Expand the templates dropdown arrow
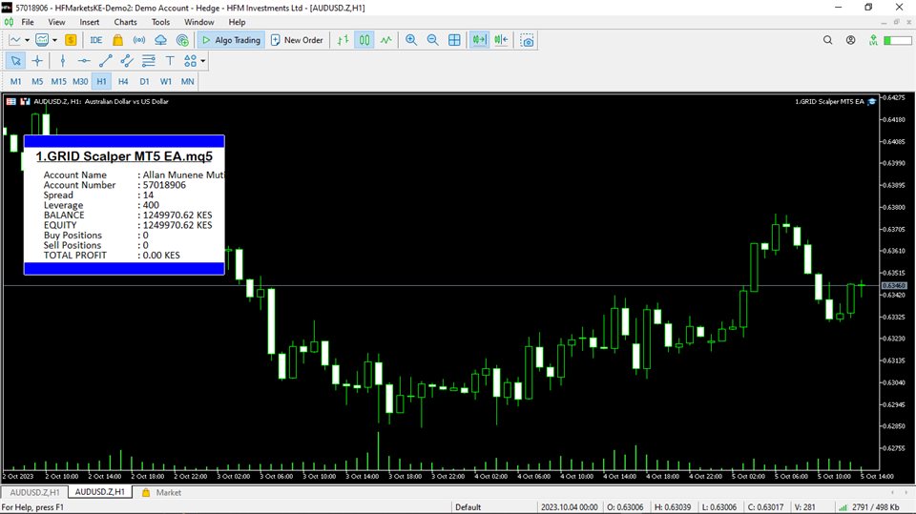This screenshot has width=916, height=514. (x=54, y=40)
